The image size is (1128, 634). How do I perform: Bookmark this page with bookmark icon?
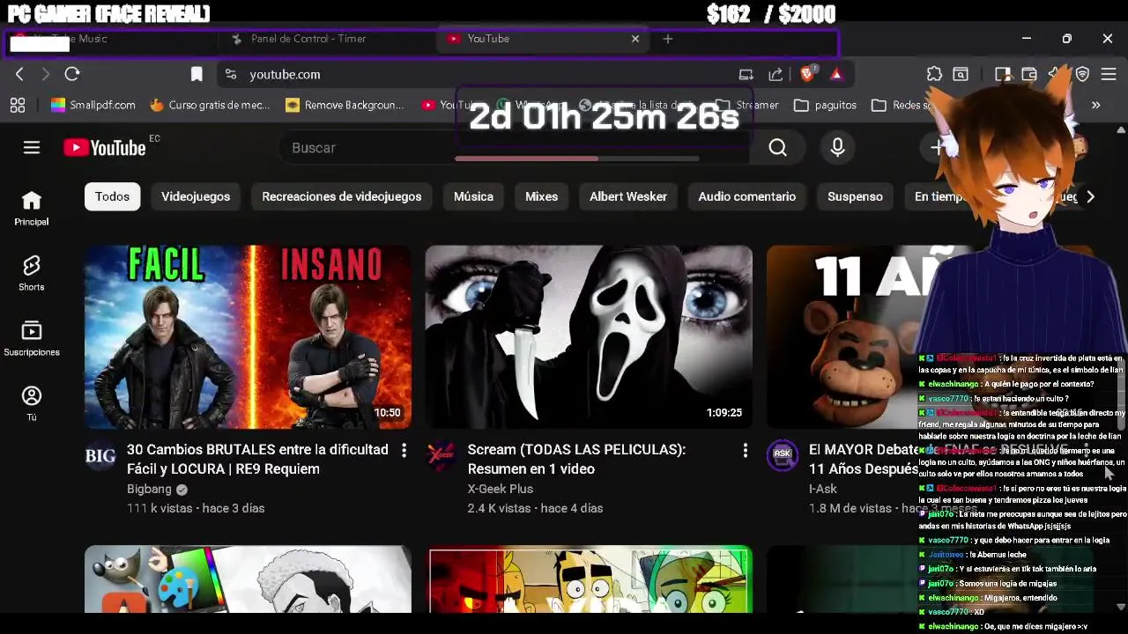point(197,75)
